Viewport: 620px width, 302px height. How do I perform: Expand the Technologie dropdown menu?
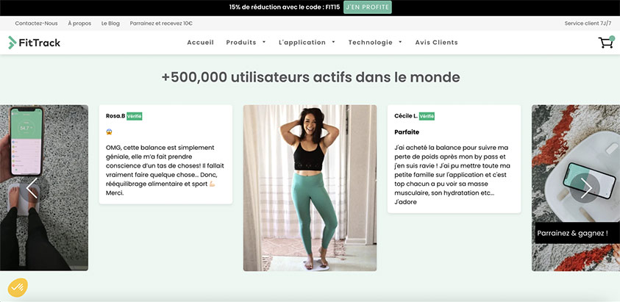(x=375, y=43)
